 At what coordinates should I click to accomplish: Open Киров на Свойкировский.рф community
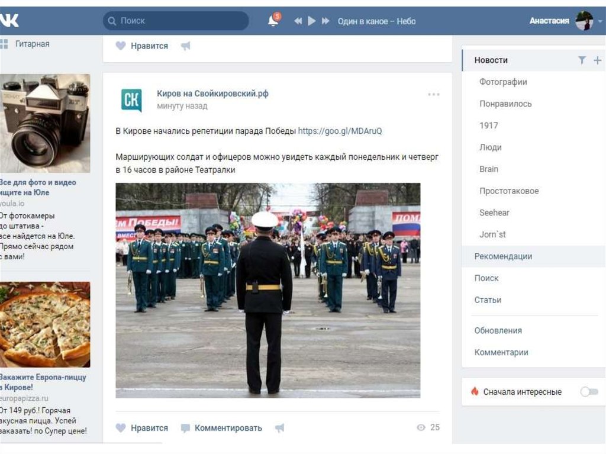coord(212,93)
